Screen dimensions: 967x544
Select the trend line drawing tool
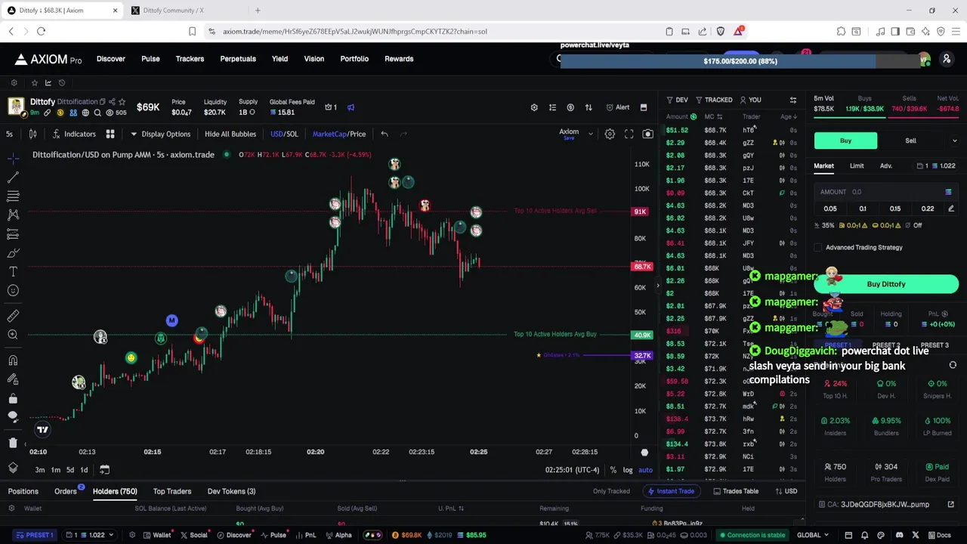[x=13, y=177]
